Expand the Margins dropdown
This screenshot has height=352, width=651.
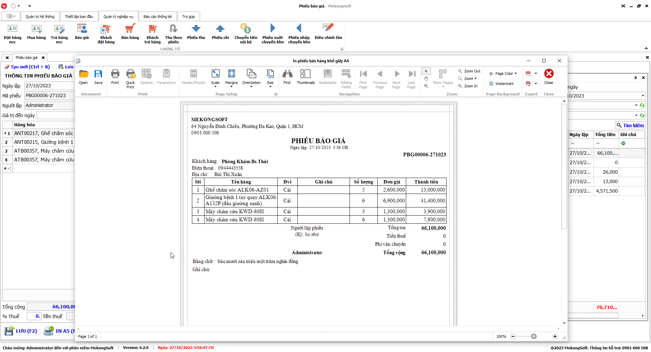tap(232, 79)
